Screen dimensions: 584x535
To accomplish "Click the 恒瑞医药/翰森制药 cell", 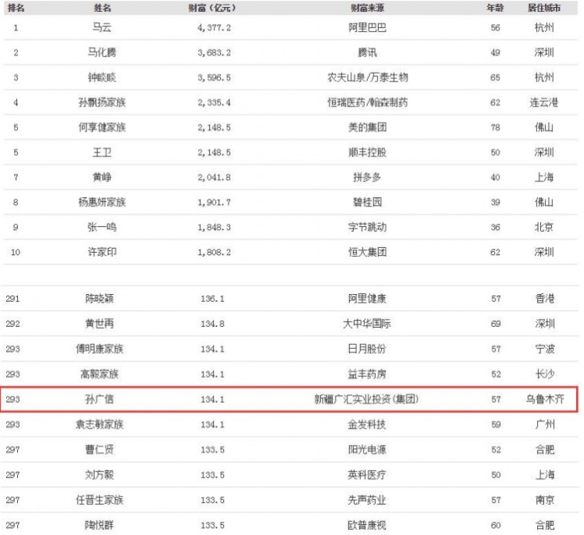I will (367, 102).
